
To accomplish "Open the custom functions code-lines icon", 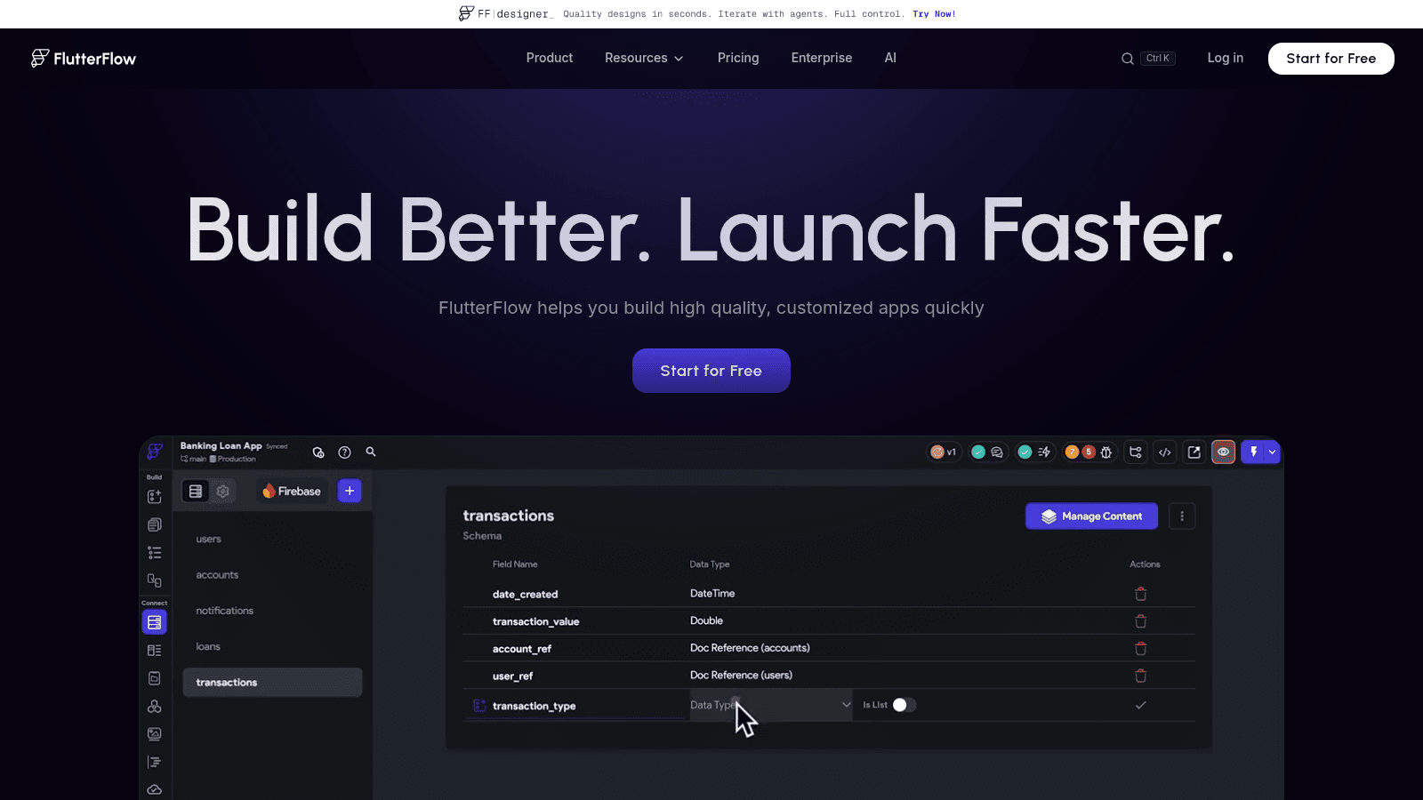I will (x=155, y=762).
